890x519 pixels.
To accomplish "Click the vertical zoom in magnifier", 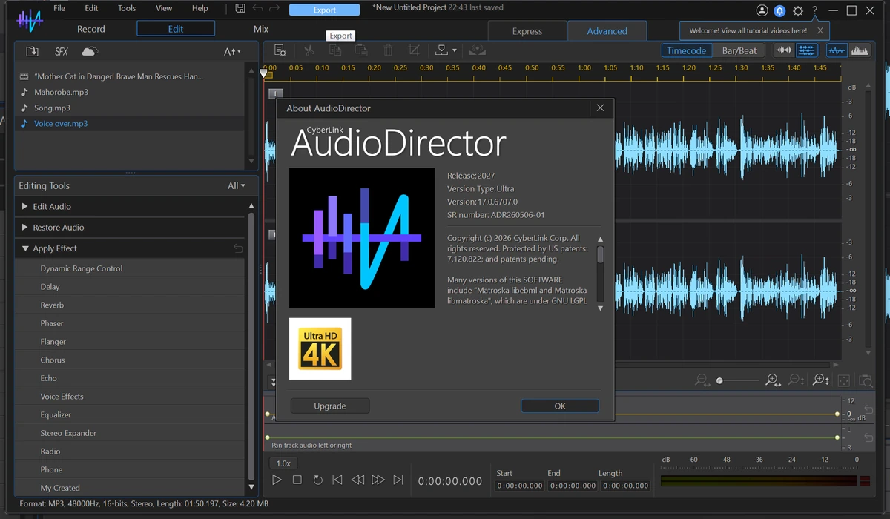I will pos(820,380).
